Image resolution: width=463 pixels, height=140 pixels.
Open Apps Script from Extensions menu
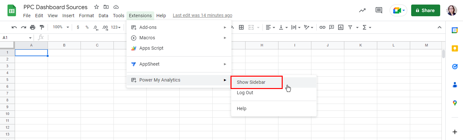click(x=151, y=48)
